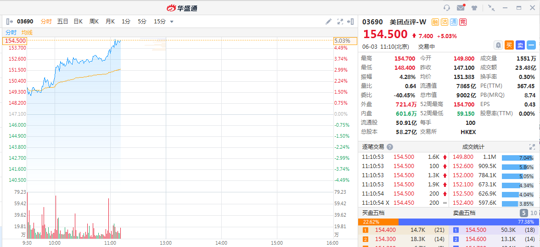This screenshot has height=247, width=540.
Task: Click the 154.500 price label on chart axis
Action: pyautogui.click(x=15, y=41)
